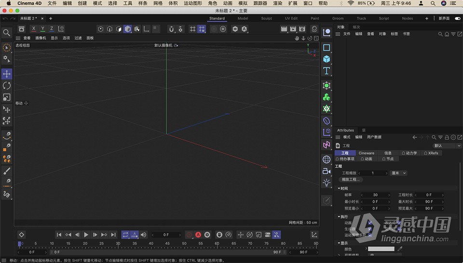The width and height of the screenshot is (463, 263).
Task: Add a Text spline object
Action: coord(327,71)
